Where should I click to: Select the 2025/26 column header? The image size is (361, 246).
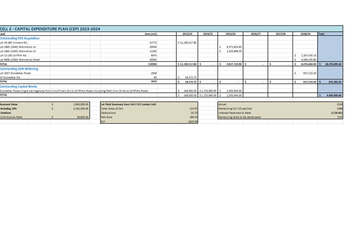230,34
